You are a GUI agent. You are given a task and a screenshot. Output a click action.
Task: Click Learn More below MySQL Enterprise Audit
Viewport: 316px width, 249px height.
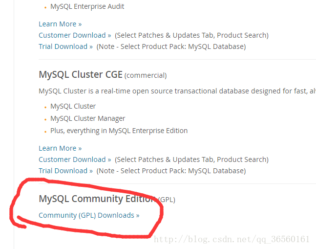coord(60,24)
